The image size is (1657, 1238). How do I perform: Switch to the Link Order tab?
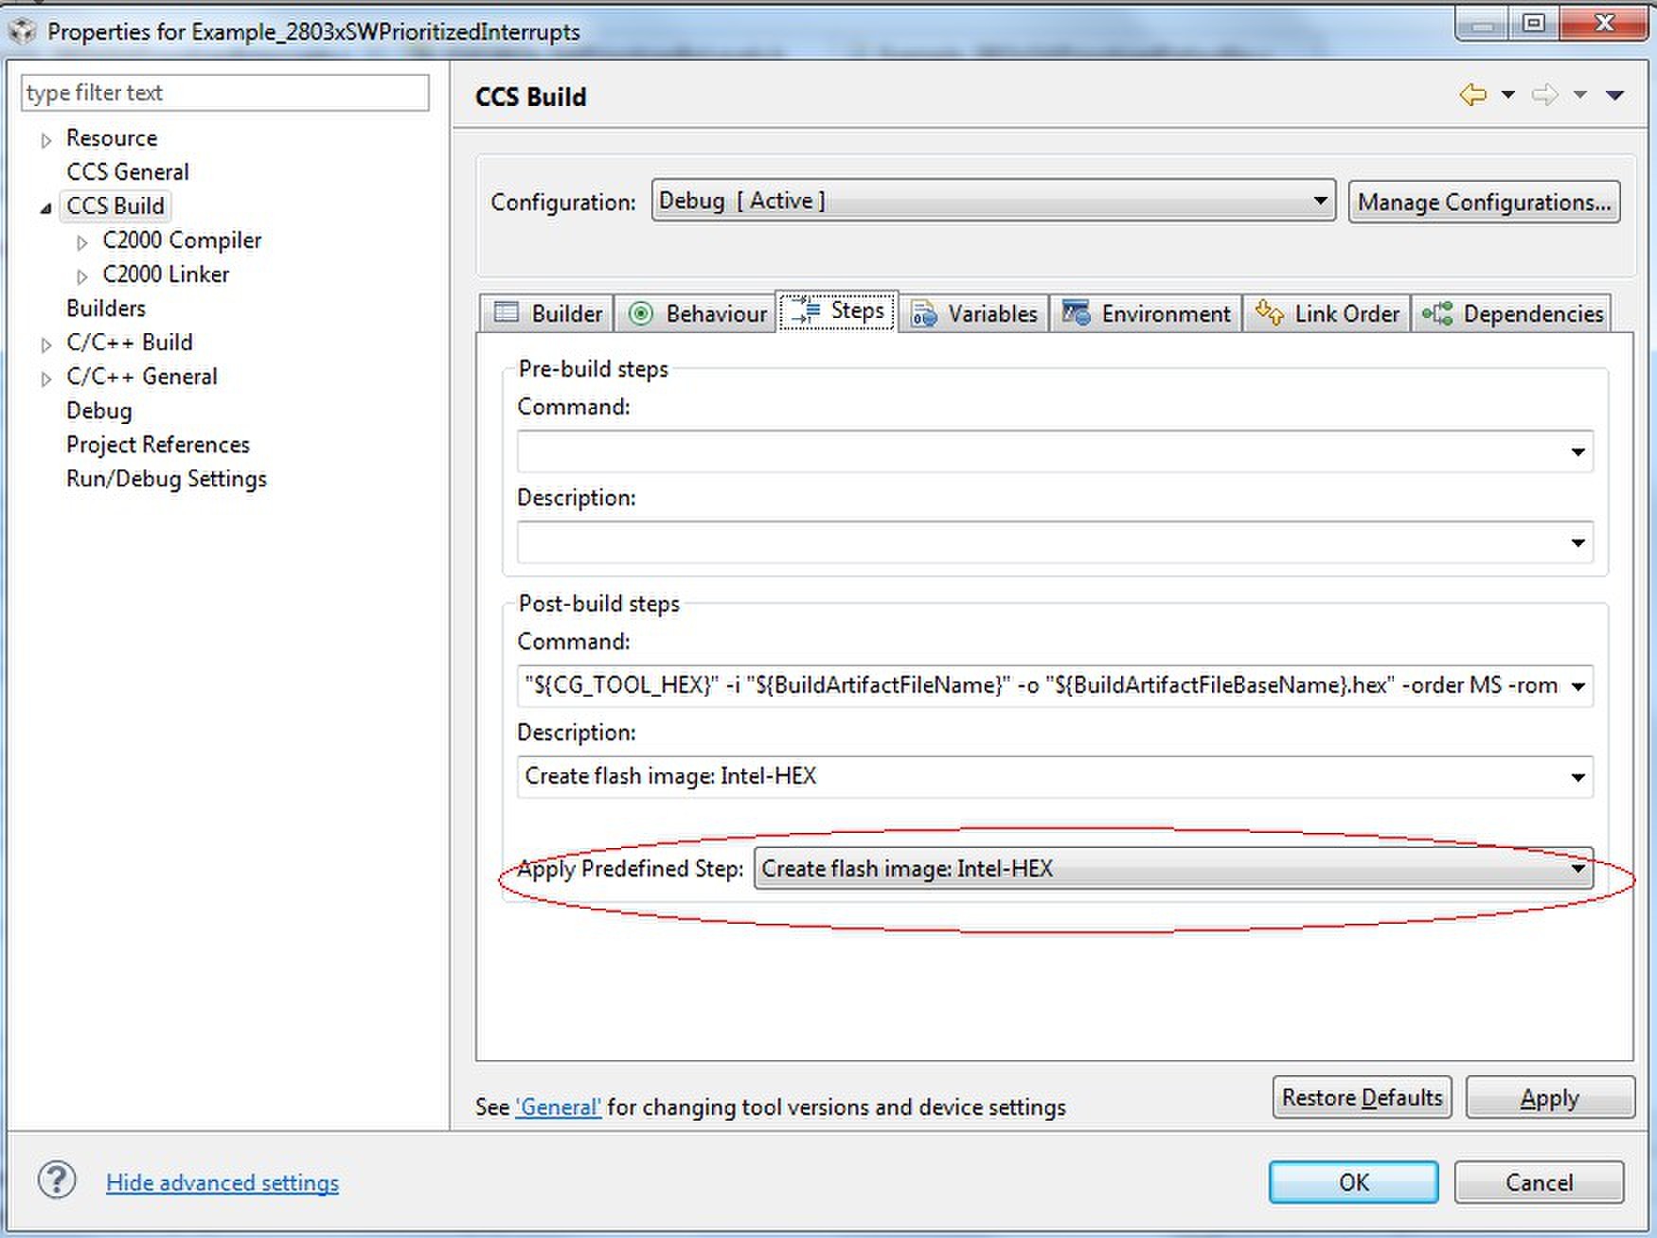tap(1327, 313)
